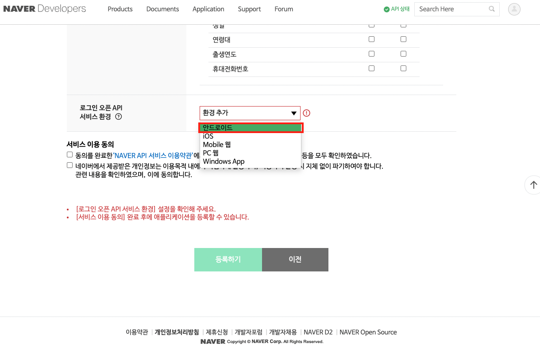Image resolution: width=540 pixels, height=351 pixels.
Task: Click the help icon beside 서비스 환경
Action: [118, 117]
